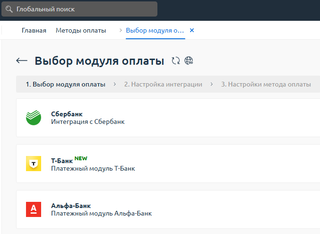Switch to the Методы оплаты tab
This screenshot has height=234, width=320.
81,30
